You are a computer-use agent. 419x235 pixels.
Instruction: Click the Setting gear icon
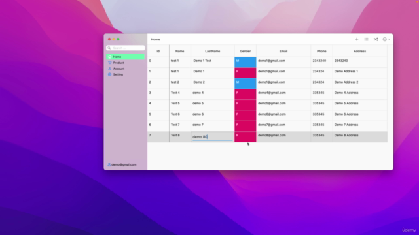coord(109,74)
